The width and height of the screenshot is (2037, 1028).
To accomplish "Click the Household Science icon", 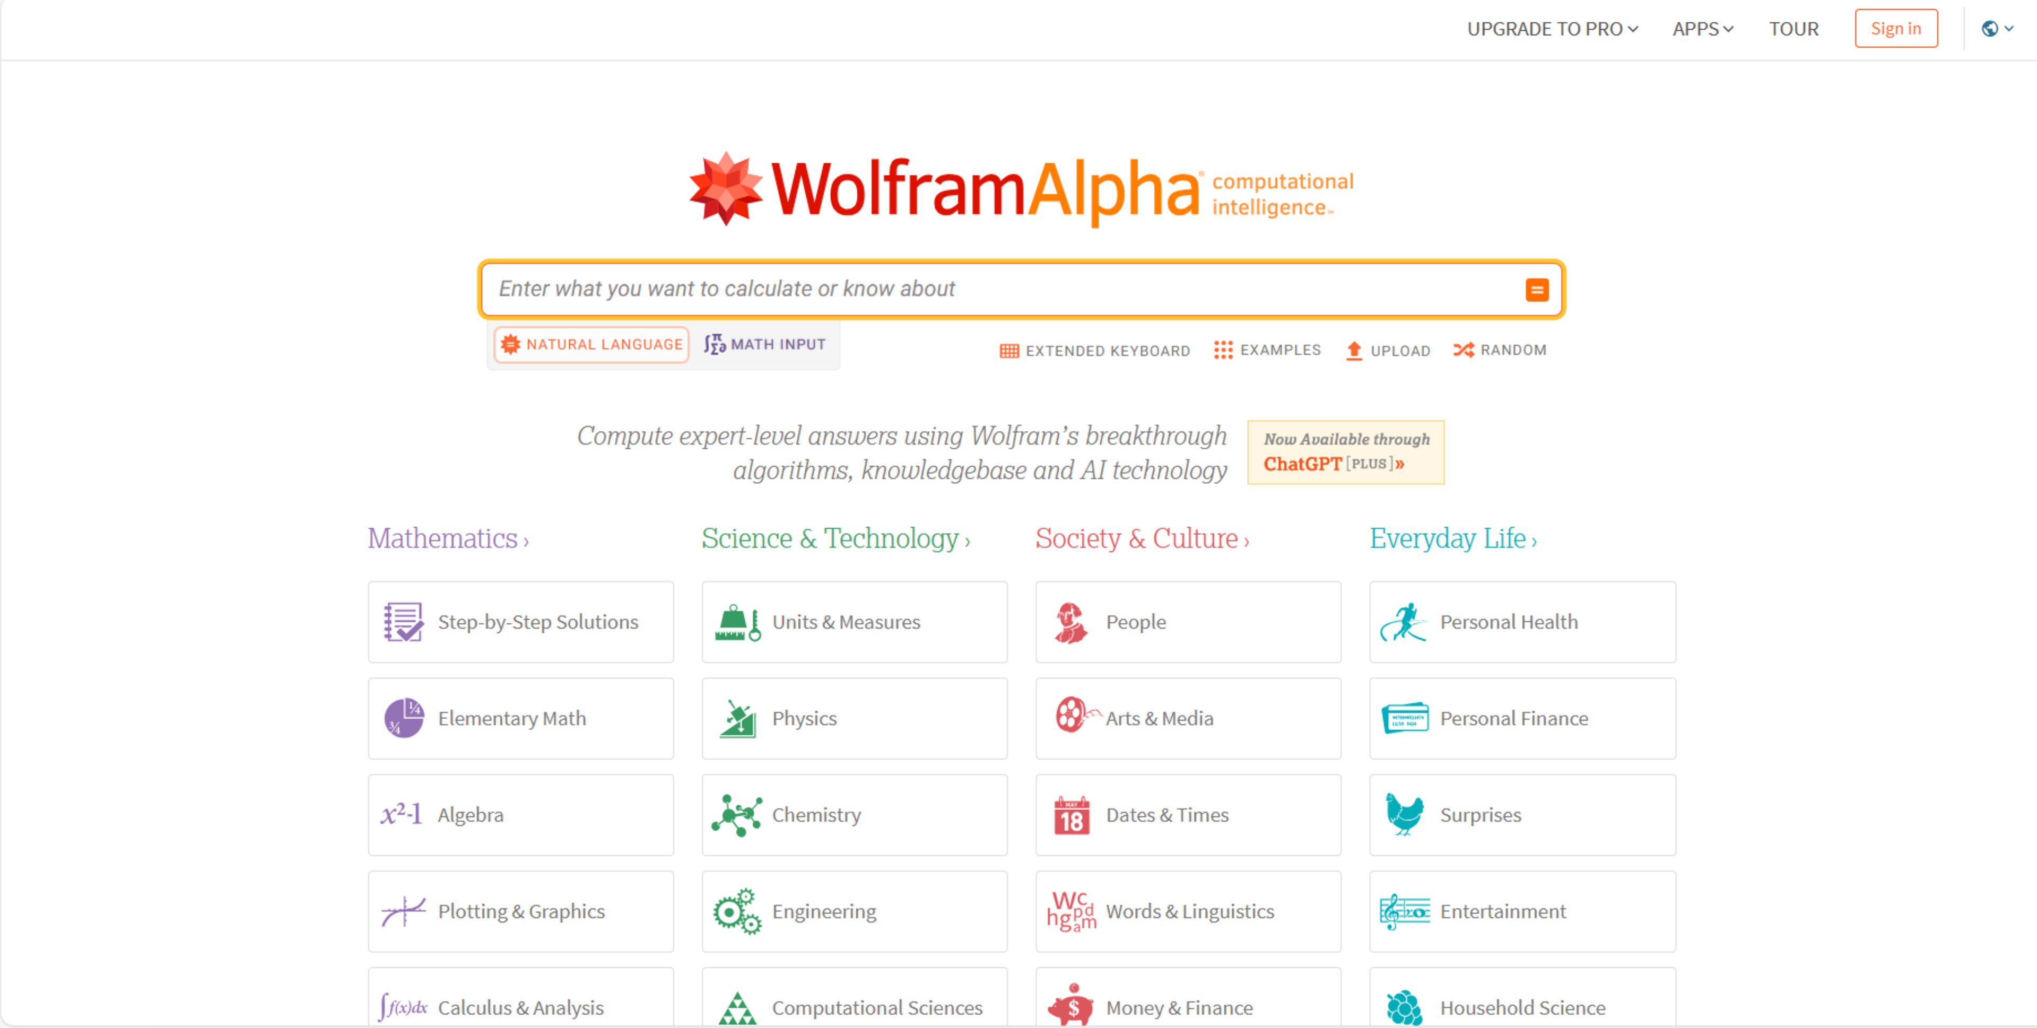I will (x=1404, y=1008).
